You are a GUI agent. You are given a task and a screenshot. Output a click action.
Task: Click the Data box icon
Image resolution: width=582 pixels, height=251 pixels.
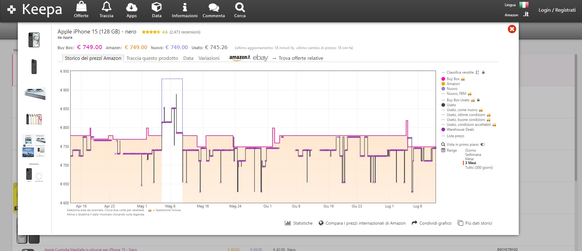coord(157,7)
